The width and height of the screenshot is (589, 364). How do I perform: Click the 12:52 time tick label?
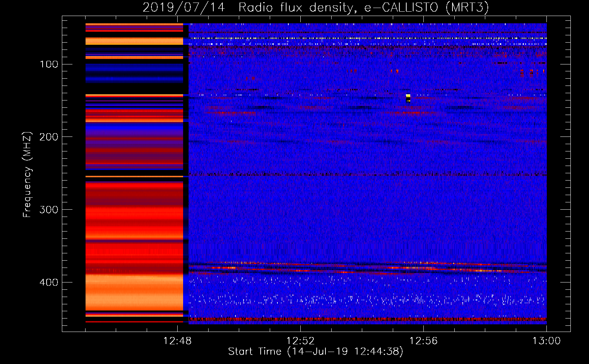point(301,341)
